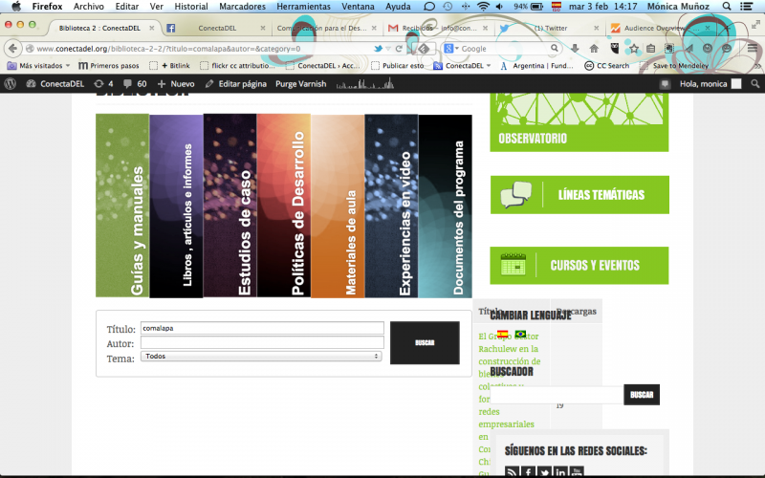Open the CURSOS Y EVENTOS banner
The width and height of the screenshot is (765, 478).
tap(579, 266)
